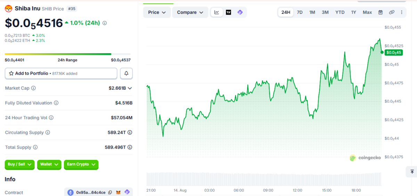Click Ethereum logo beside contract address
The image size is (417, 196).
71,192
